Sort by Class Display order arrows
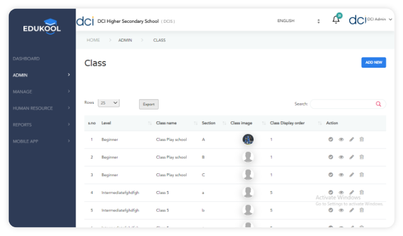The image size is (403, 236). pyautogui.click(x=320, y=123)
